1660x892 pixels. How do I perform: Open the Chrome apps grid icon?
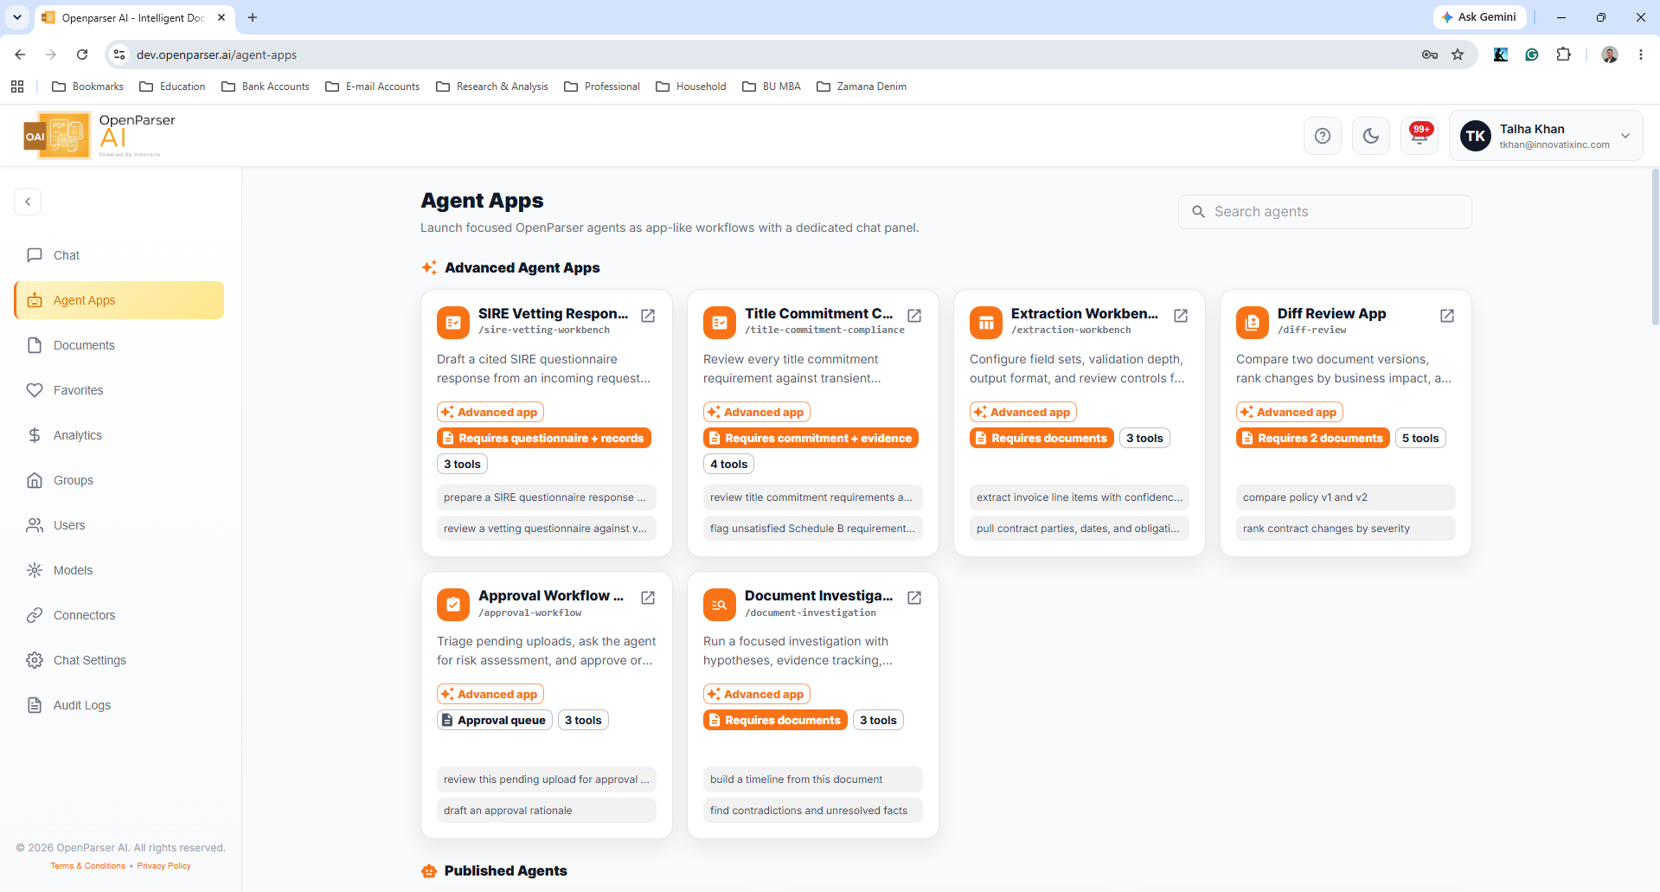(x=17, y=87)
